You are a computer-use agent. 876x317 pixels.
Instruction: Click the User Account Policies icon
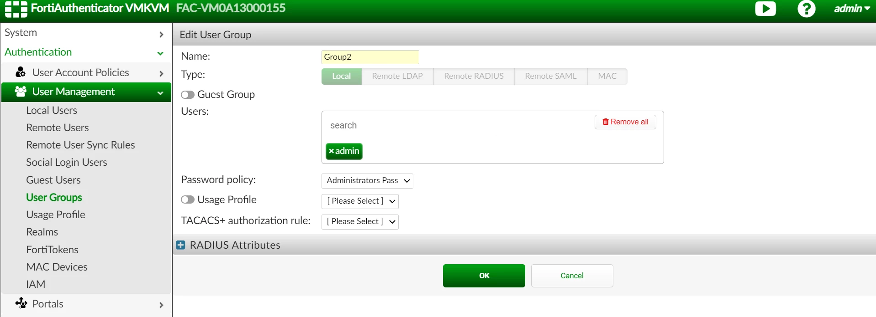(21, 72)
